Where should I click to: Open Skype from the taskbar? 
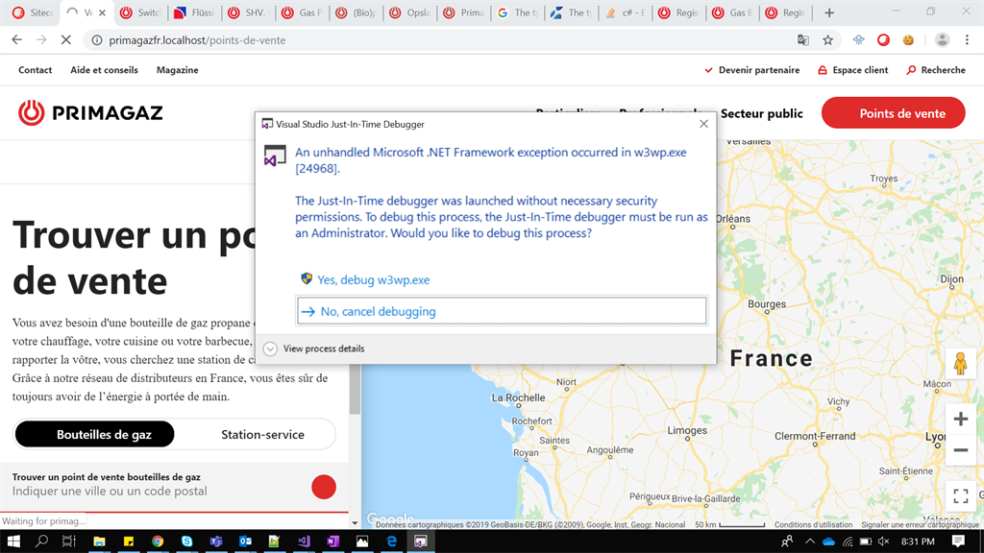pos(187,541)
